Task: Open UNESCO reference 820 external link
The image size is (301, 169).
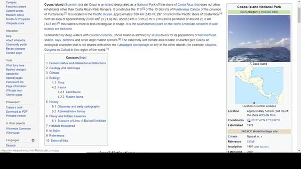Action: point(251,142)
